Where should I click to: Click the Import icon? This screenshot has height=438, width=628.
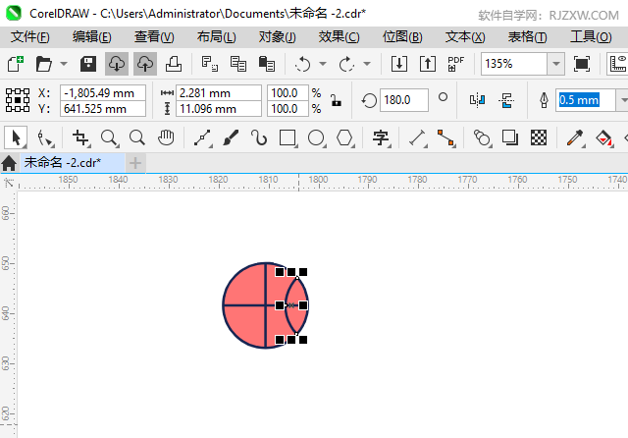click(399, 64)
